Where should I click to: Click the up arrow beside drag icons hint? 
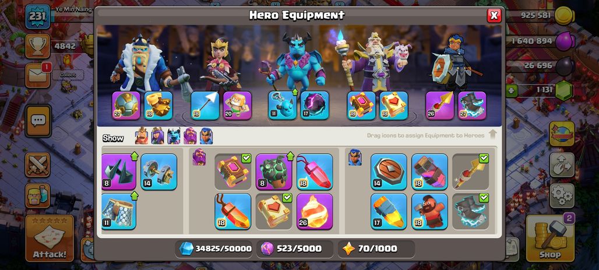(x=492, y=134)
